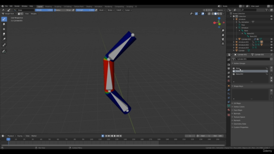This screenshot has width=274, height=154.
Task: Select the Draw weight paint tool
Action: click(4, 19)
